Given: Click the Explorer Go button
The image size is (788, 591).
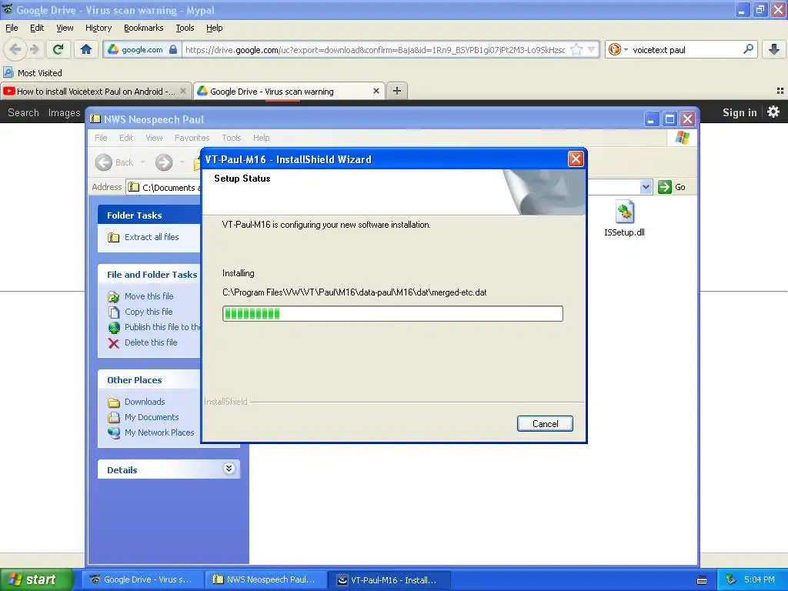Looking at the screenshot, I should (x=672, y=187).
